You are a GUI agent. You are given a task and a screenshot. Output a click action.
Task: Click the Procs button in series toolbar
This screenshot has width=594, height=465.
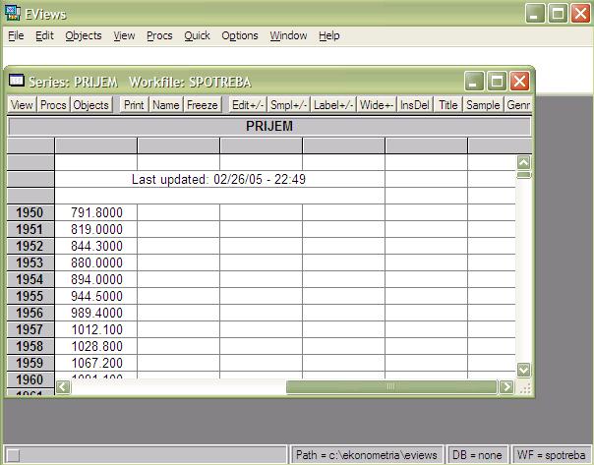(x=53, y=105)
